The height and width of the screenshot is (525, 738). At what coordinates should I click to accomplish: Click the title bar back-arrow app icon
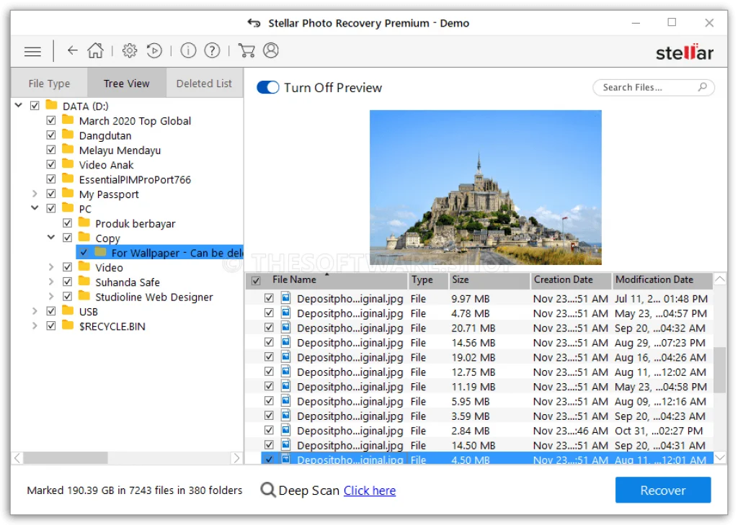point(254,22)
